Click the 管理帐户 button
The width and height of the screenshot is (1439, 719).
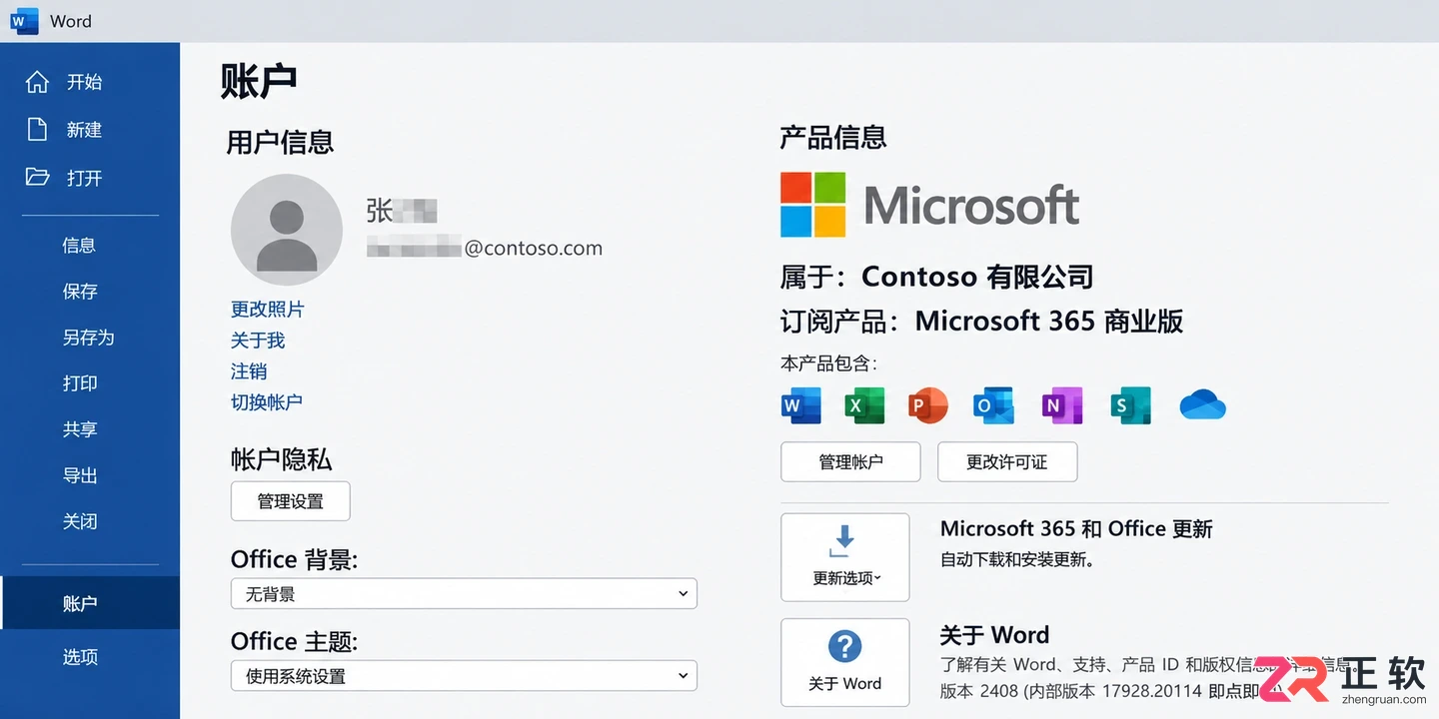850,461
